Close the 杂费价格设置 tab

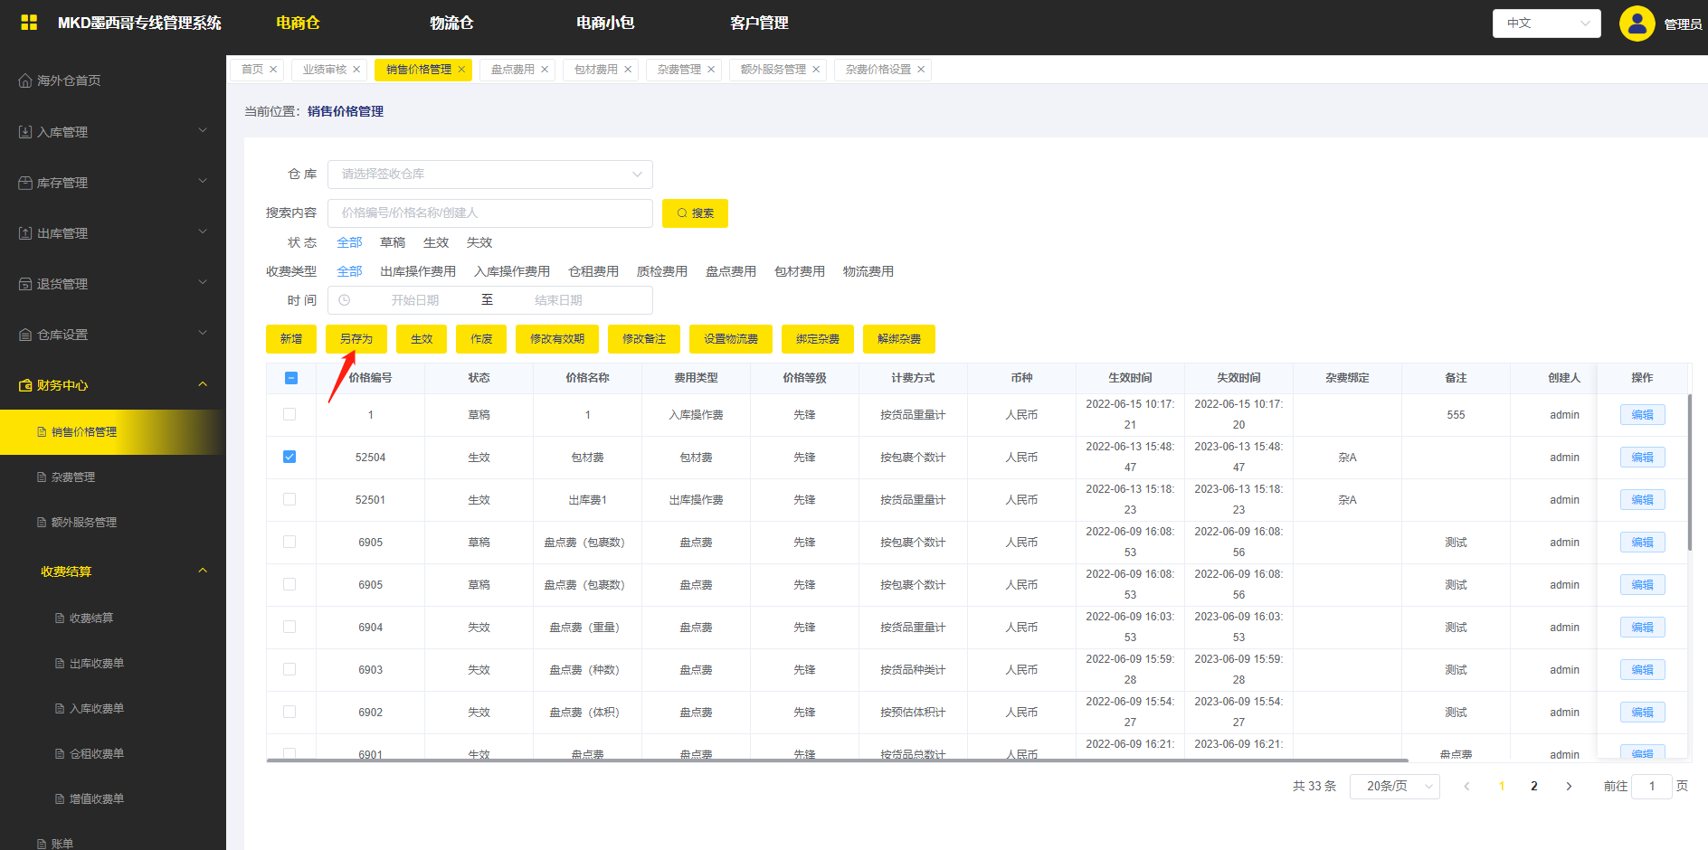coord(921,70)
